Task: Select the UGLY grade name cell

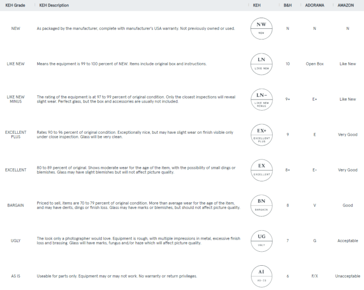Action: coord(15,241)
